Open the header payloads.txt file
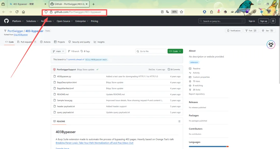 (66, 106)
